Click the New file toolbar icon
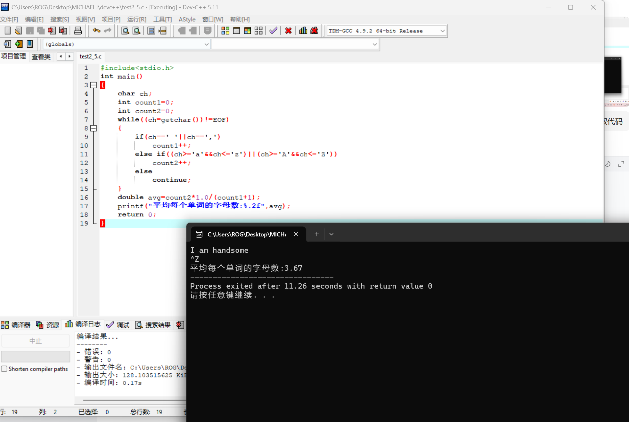The width and height of the screenshot is (629, 422). point(8,31)
